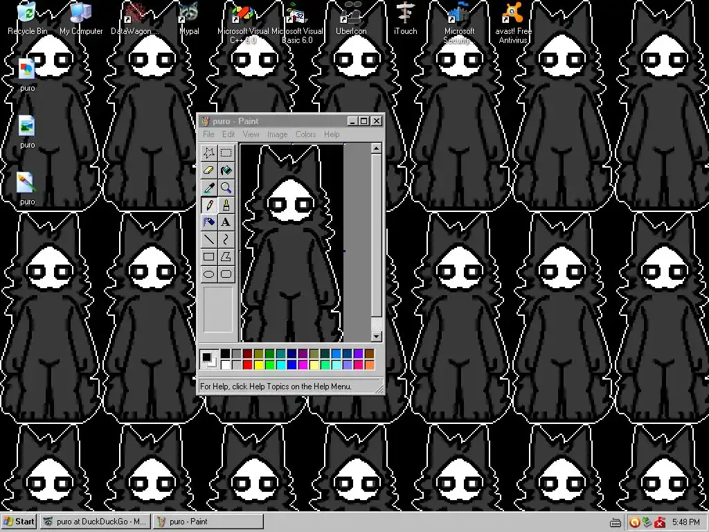Choose the Rounded Rectangle tool
Viewport: 709px width, 532px height.
226,274
